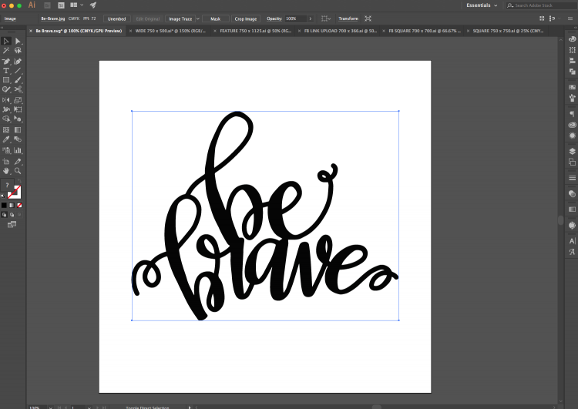
Task: Click the Stroke swatch with red slash
Action: click(x=15, y=193)
